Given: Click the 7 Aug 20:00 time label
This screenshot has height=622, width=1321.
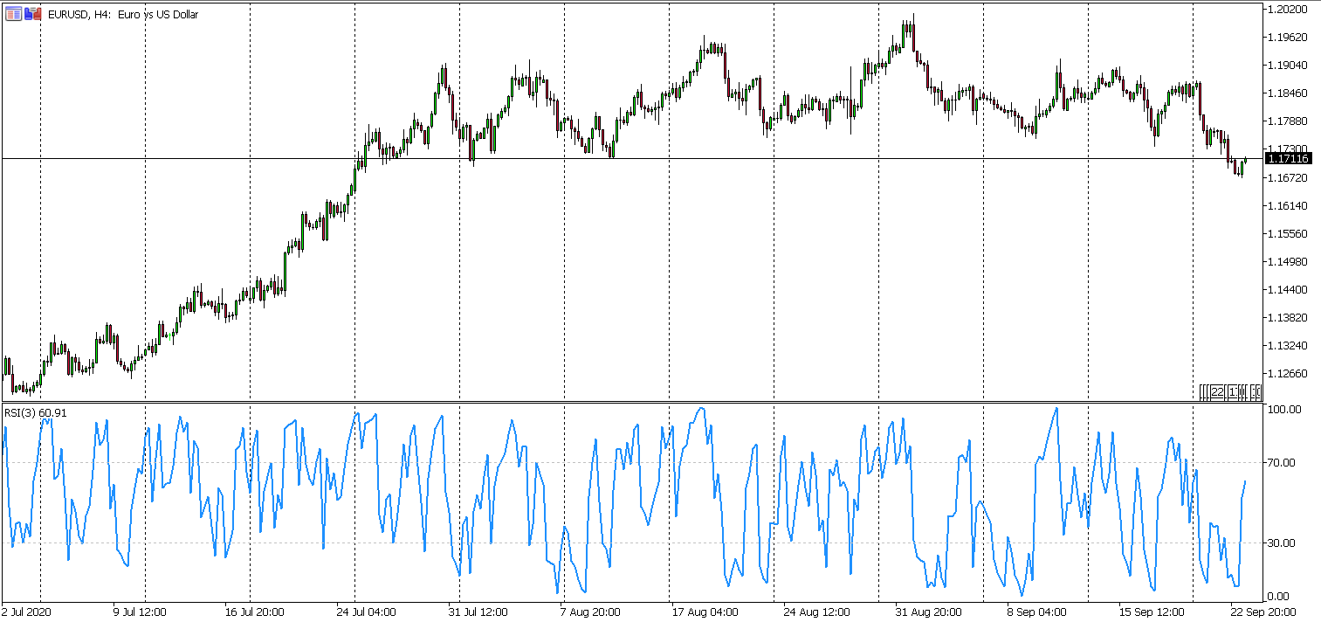Looking at the screenshot, I should 590,612.
